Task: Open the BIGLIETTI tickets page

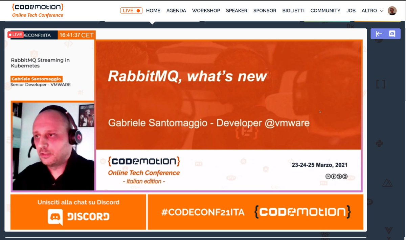Action: [x=293, y=10]
